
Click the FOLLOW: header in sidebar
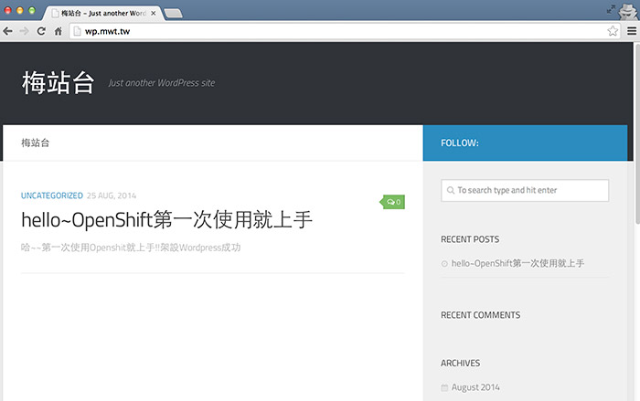[x=460, y=142]
